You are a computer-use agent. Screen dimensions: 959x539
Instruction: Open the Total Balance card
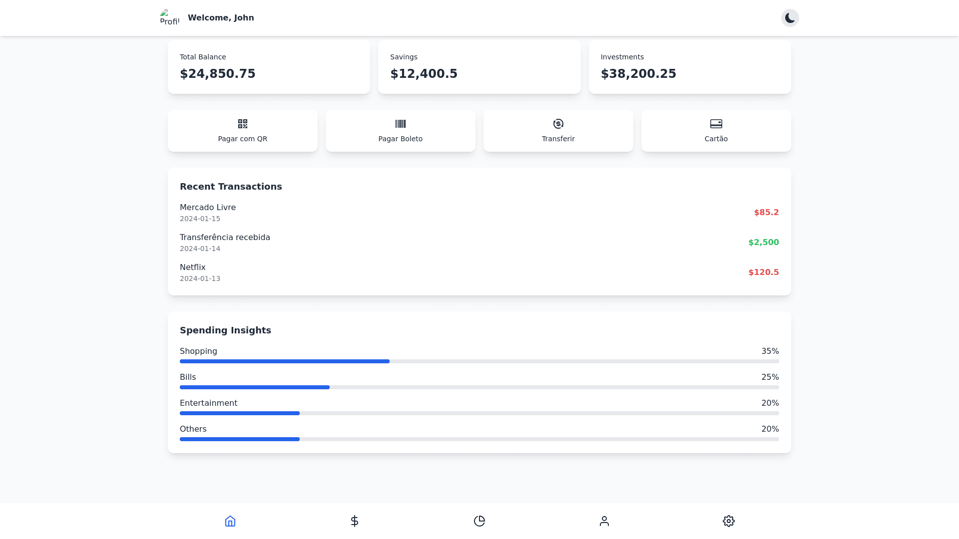[x=269, y=67]
